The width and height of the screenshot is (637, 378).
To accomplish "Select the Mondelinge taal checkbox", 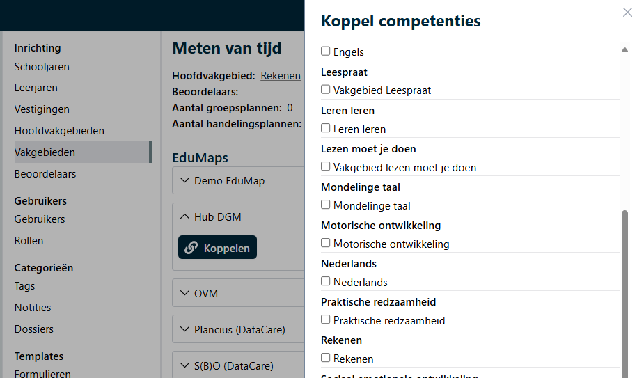I will click(x=326, y=205).
